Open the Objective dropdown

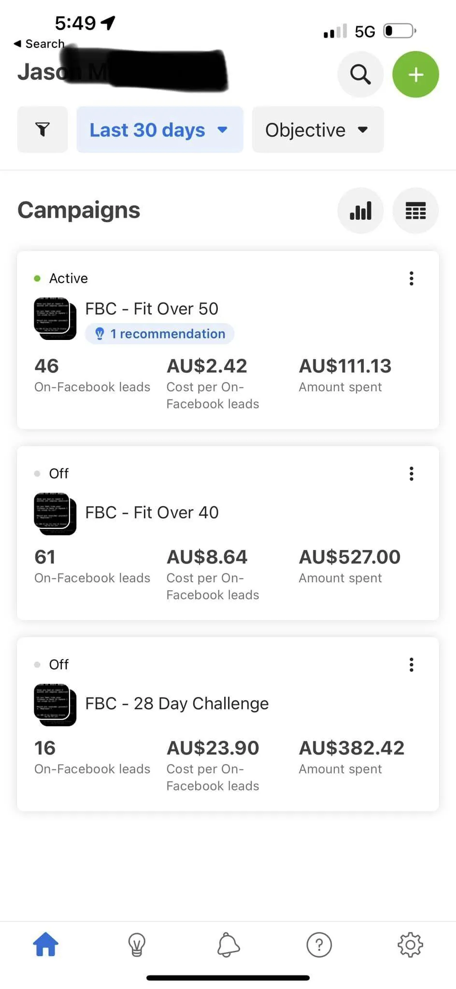tap(317, 129)
